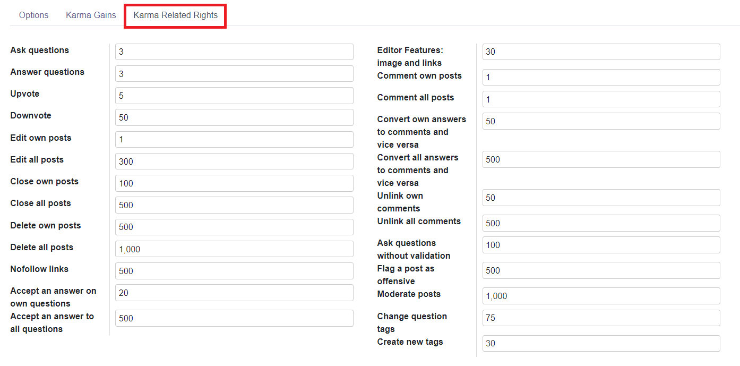Open the Karma Gains tab
The image size is (740, 366).
click(x=90, y=15)
